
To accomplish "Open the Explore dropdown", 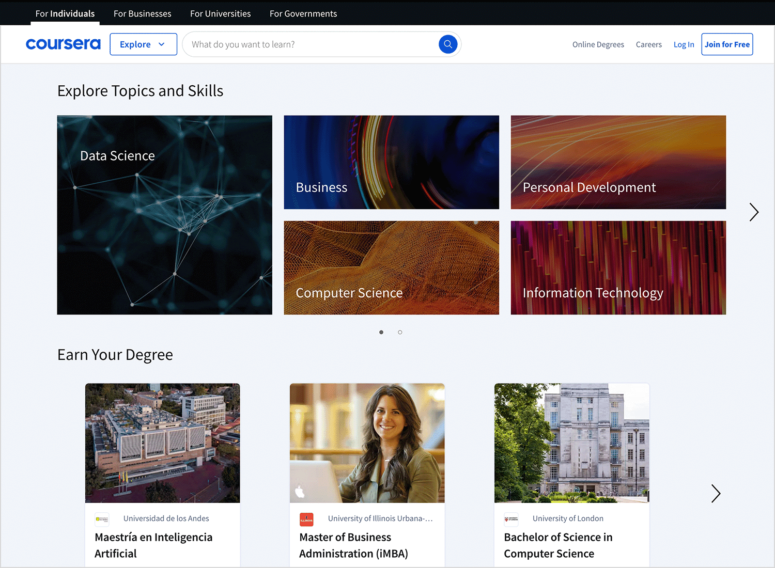I will tap(143, 44).
